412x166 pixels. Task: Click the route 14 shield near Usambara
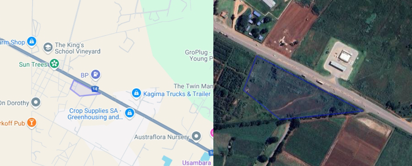(x=211, y=152)
